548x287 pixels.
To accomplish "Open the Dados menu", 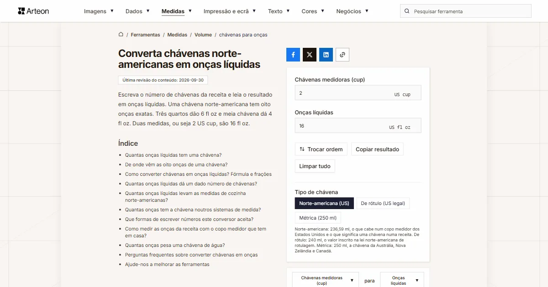I will click(137, 11).
